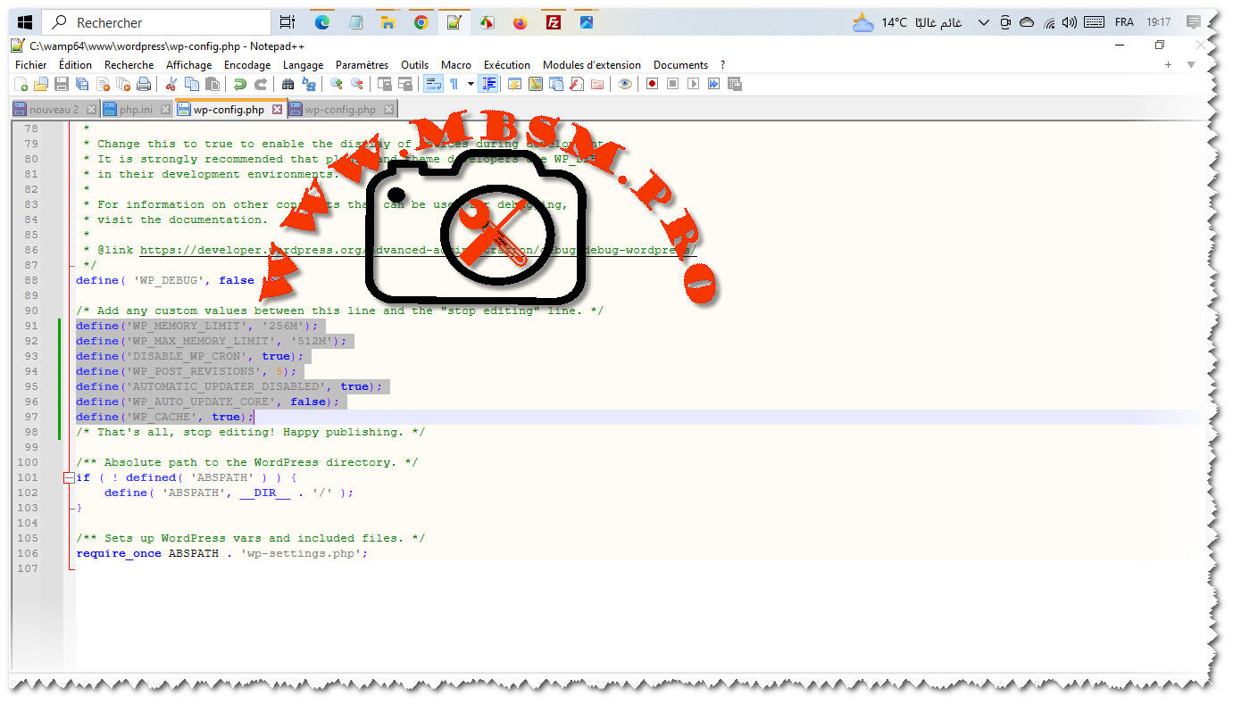Open the Fichier menu
The height and width of the screenshot is (704, 1233).
coord(31,65)
